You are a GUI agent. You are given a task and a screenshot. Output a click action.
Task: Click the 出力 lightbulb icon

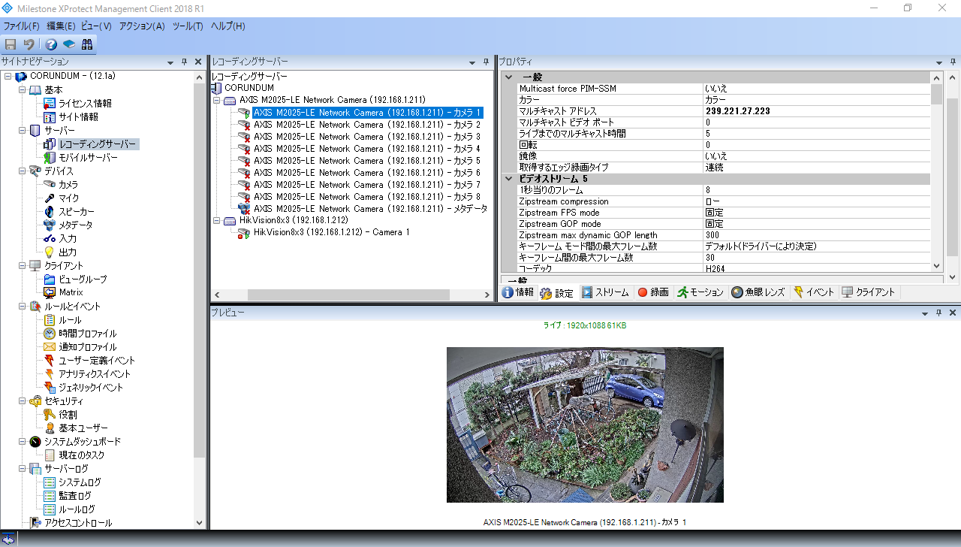click(50, 252)
